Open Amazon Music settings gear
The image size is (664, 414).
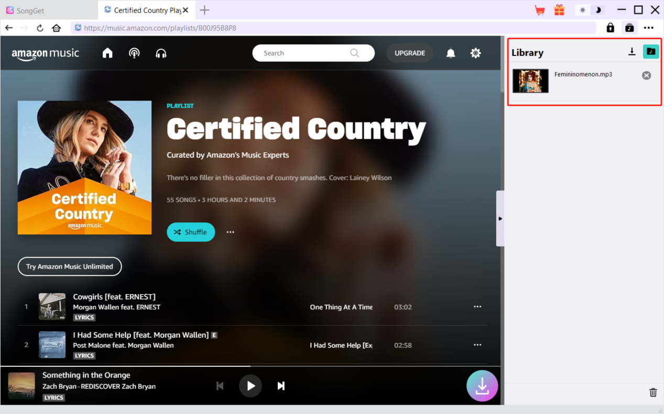475,53
